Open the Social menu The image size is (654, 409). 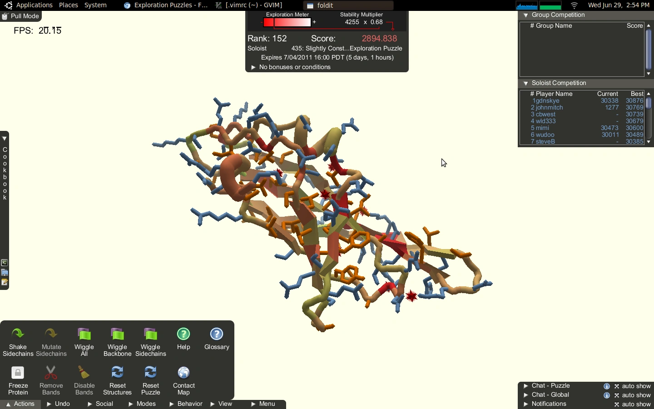pyautogui.click(x=100, y=404)
